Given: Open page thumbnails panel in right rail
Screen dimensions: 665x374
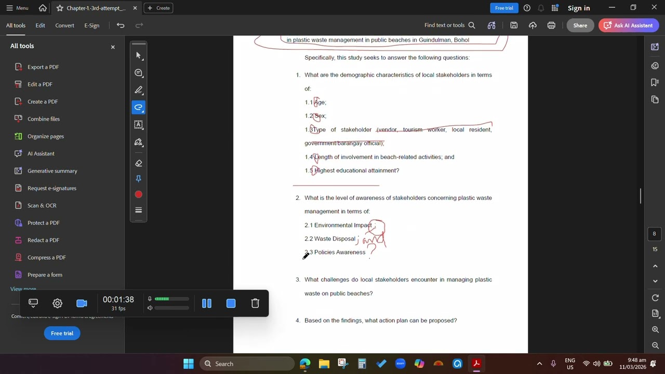Looking at the screenshot, I should (655, 99).
